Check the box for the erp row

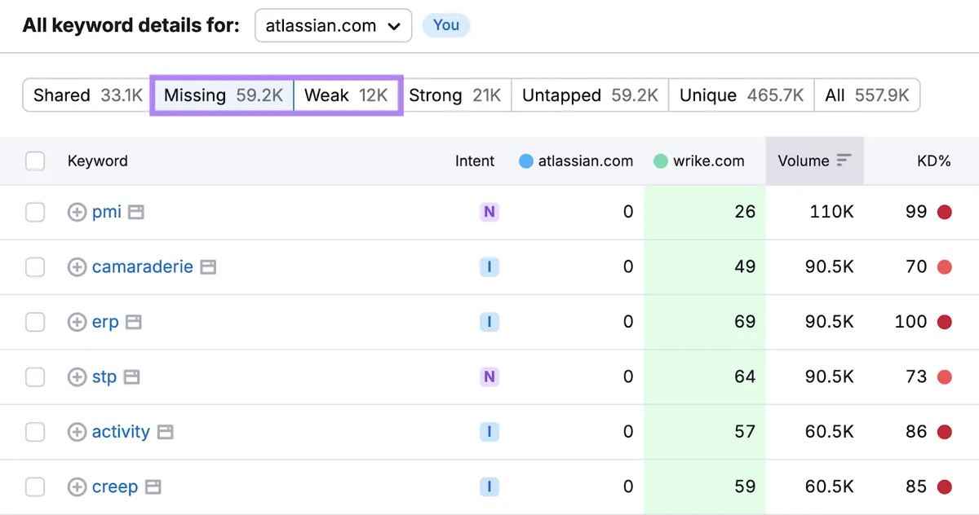35,322
